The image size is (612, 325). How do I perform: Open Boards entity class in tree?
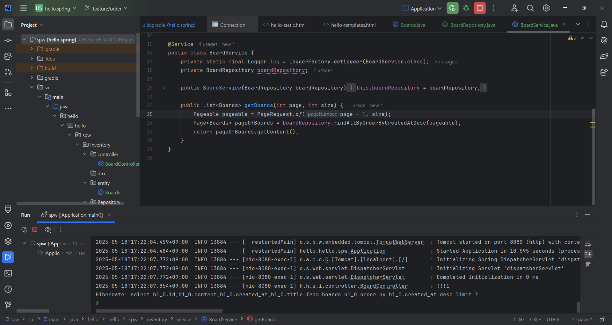point(109,192)
